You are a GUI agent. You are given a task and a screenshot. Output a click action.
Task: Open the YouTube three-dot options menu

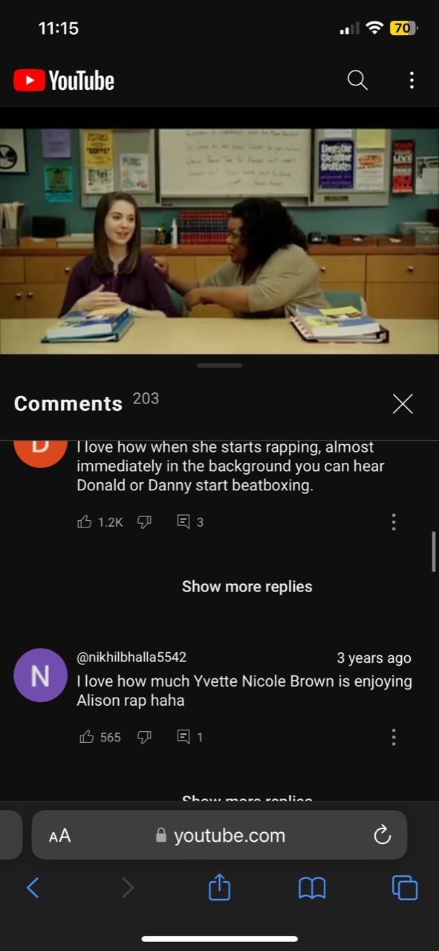[412, 80]
